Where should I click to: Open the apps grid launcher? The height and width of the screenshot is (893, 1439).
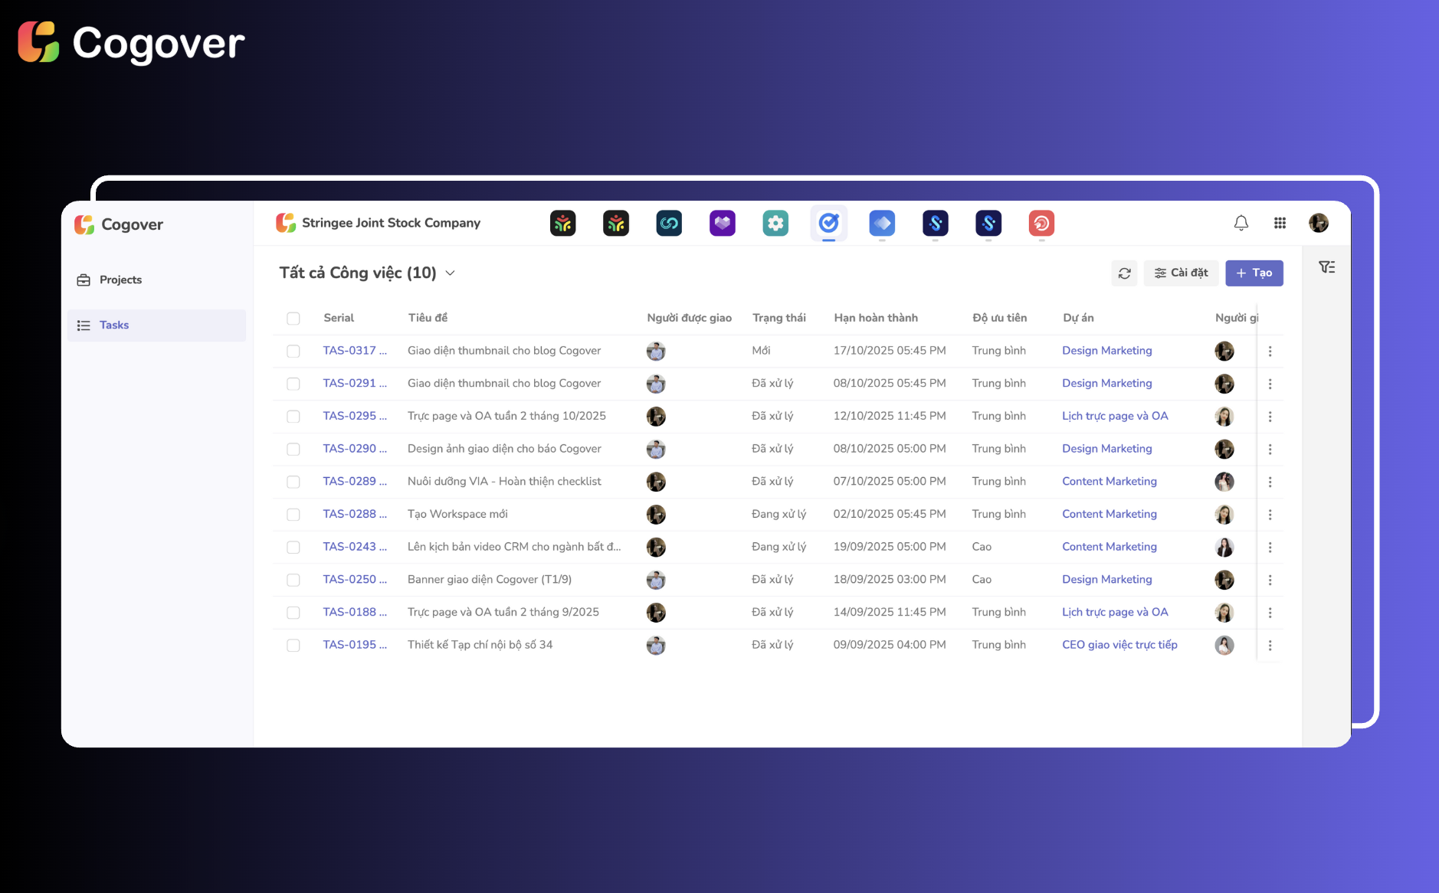(1280, 223)
